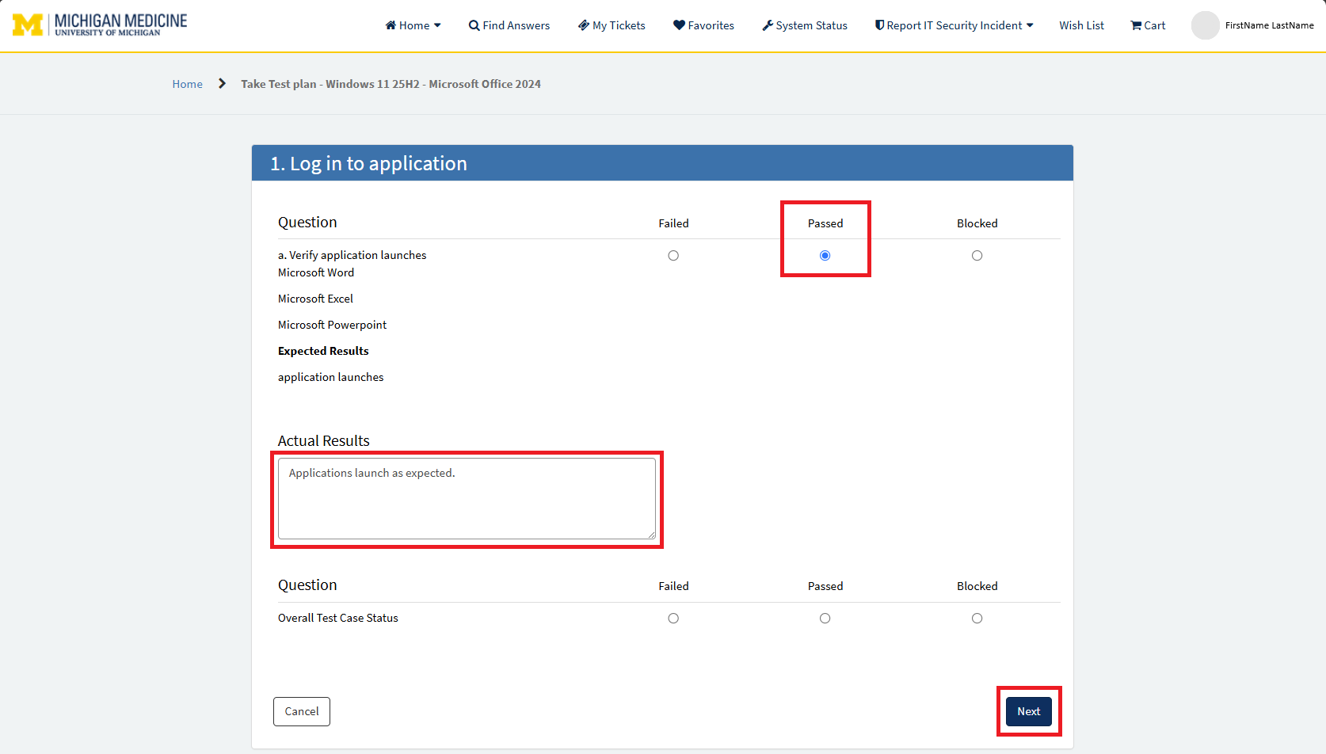Screen dimensions: 1326x754
Task: Mark Overall Test Case Status as Passed
Action: coord(825,619)
